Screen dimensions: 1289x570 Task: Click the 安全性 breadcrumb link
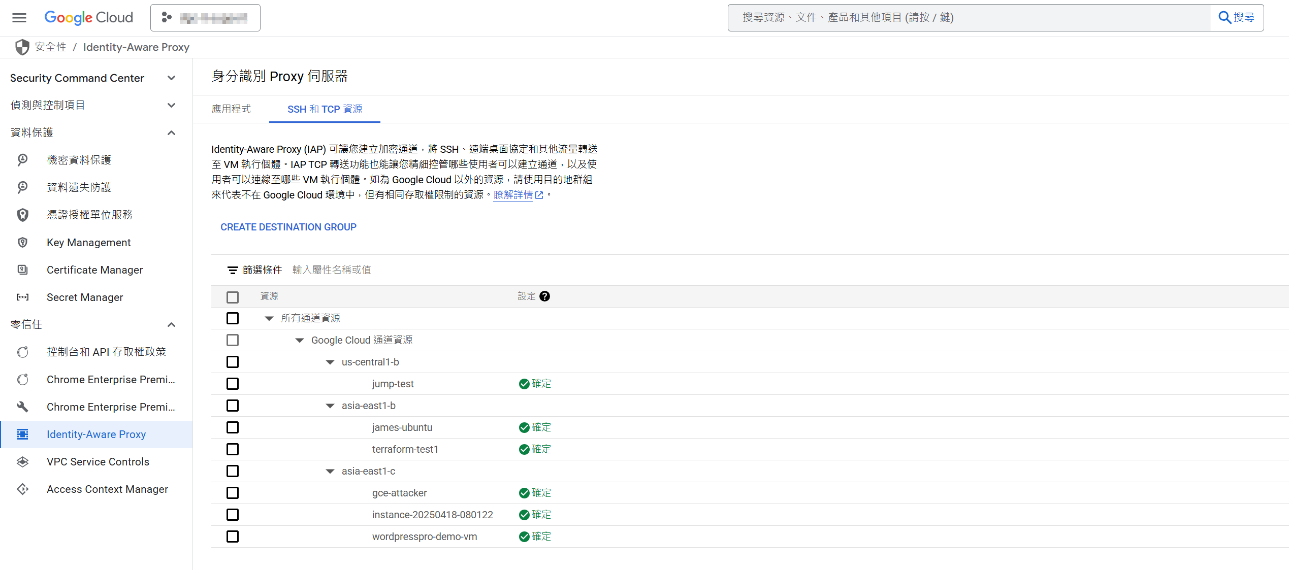(x=51, y=47)
